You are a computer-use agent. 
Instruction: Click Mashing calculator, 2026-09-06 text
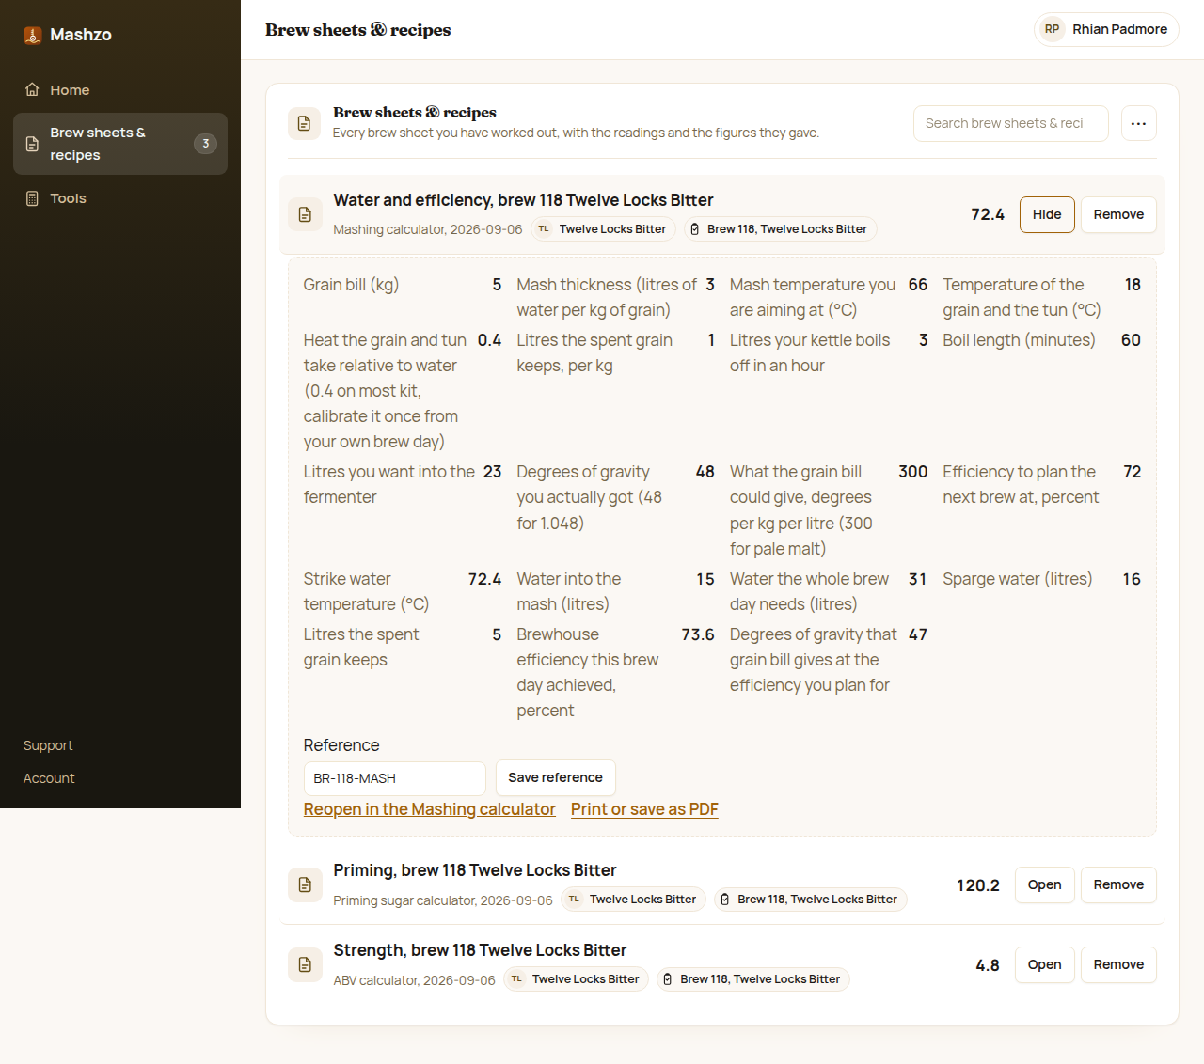(x=427, y=229)
